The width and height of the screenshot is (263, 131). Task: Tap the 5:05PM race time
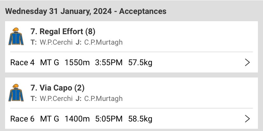pyautogui.click(x=109, y=119)
